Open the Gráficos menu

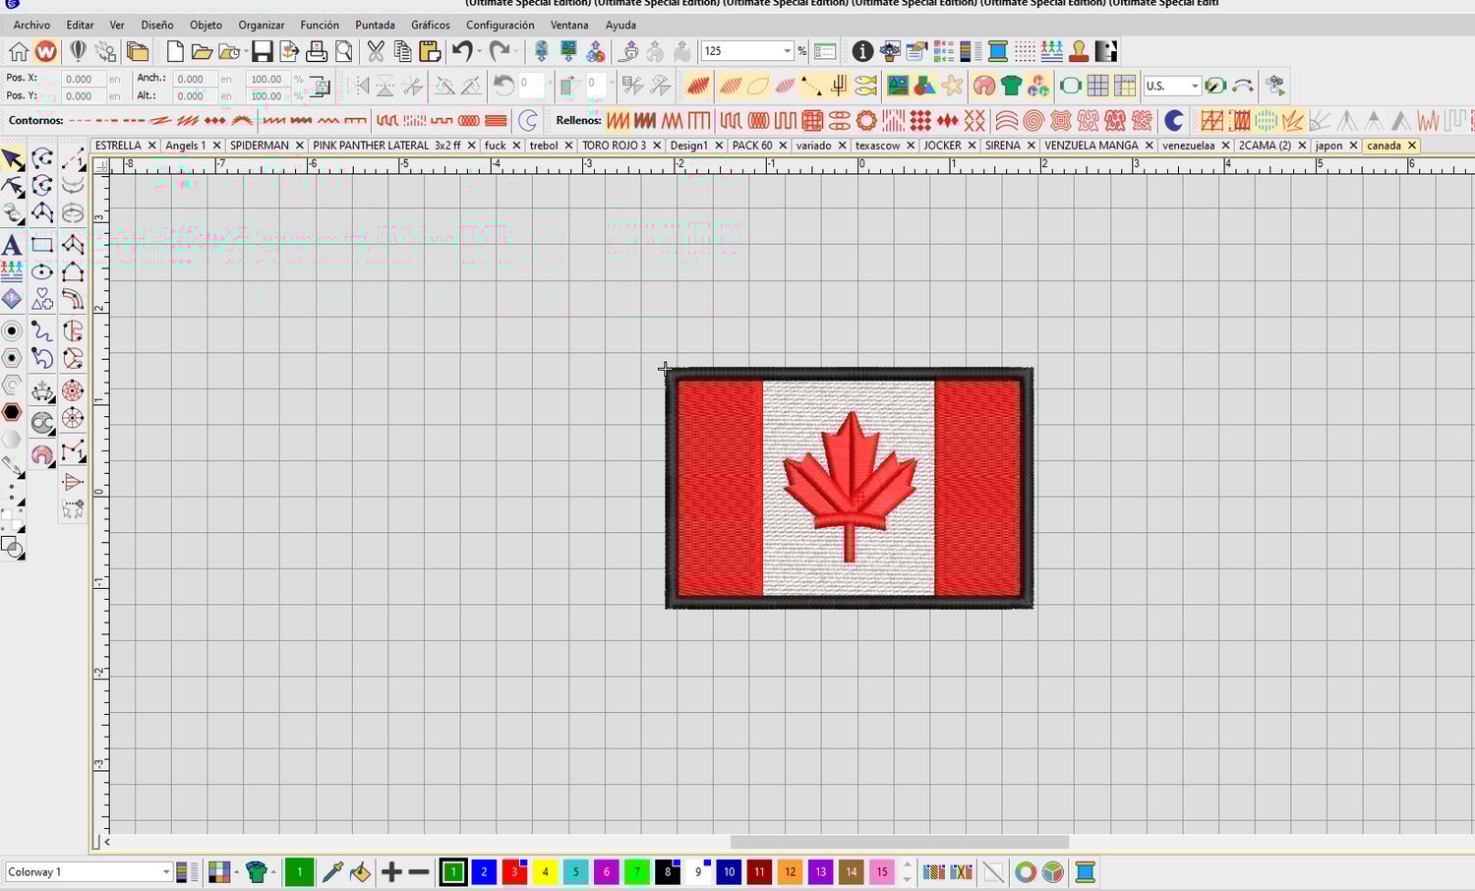430,25
